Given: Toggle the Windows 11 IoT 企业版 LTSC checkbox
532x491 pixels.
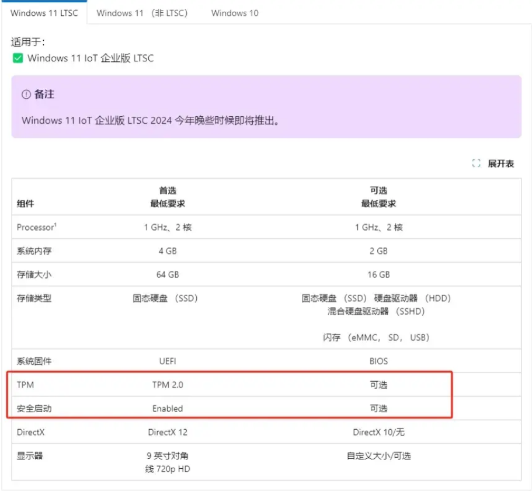Looking at the screenshot, I should 18,58.
